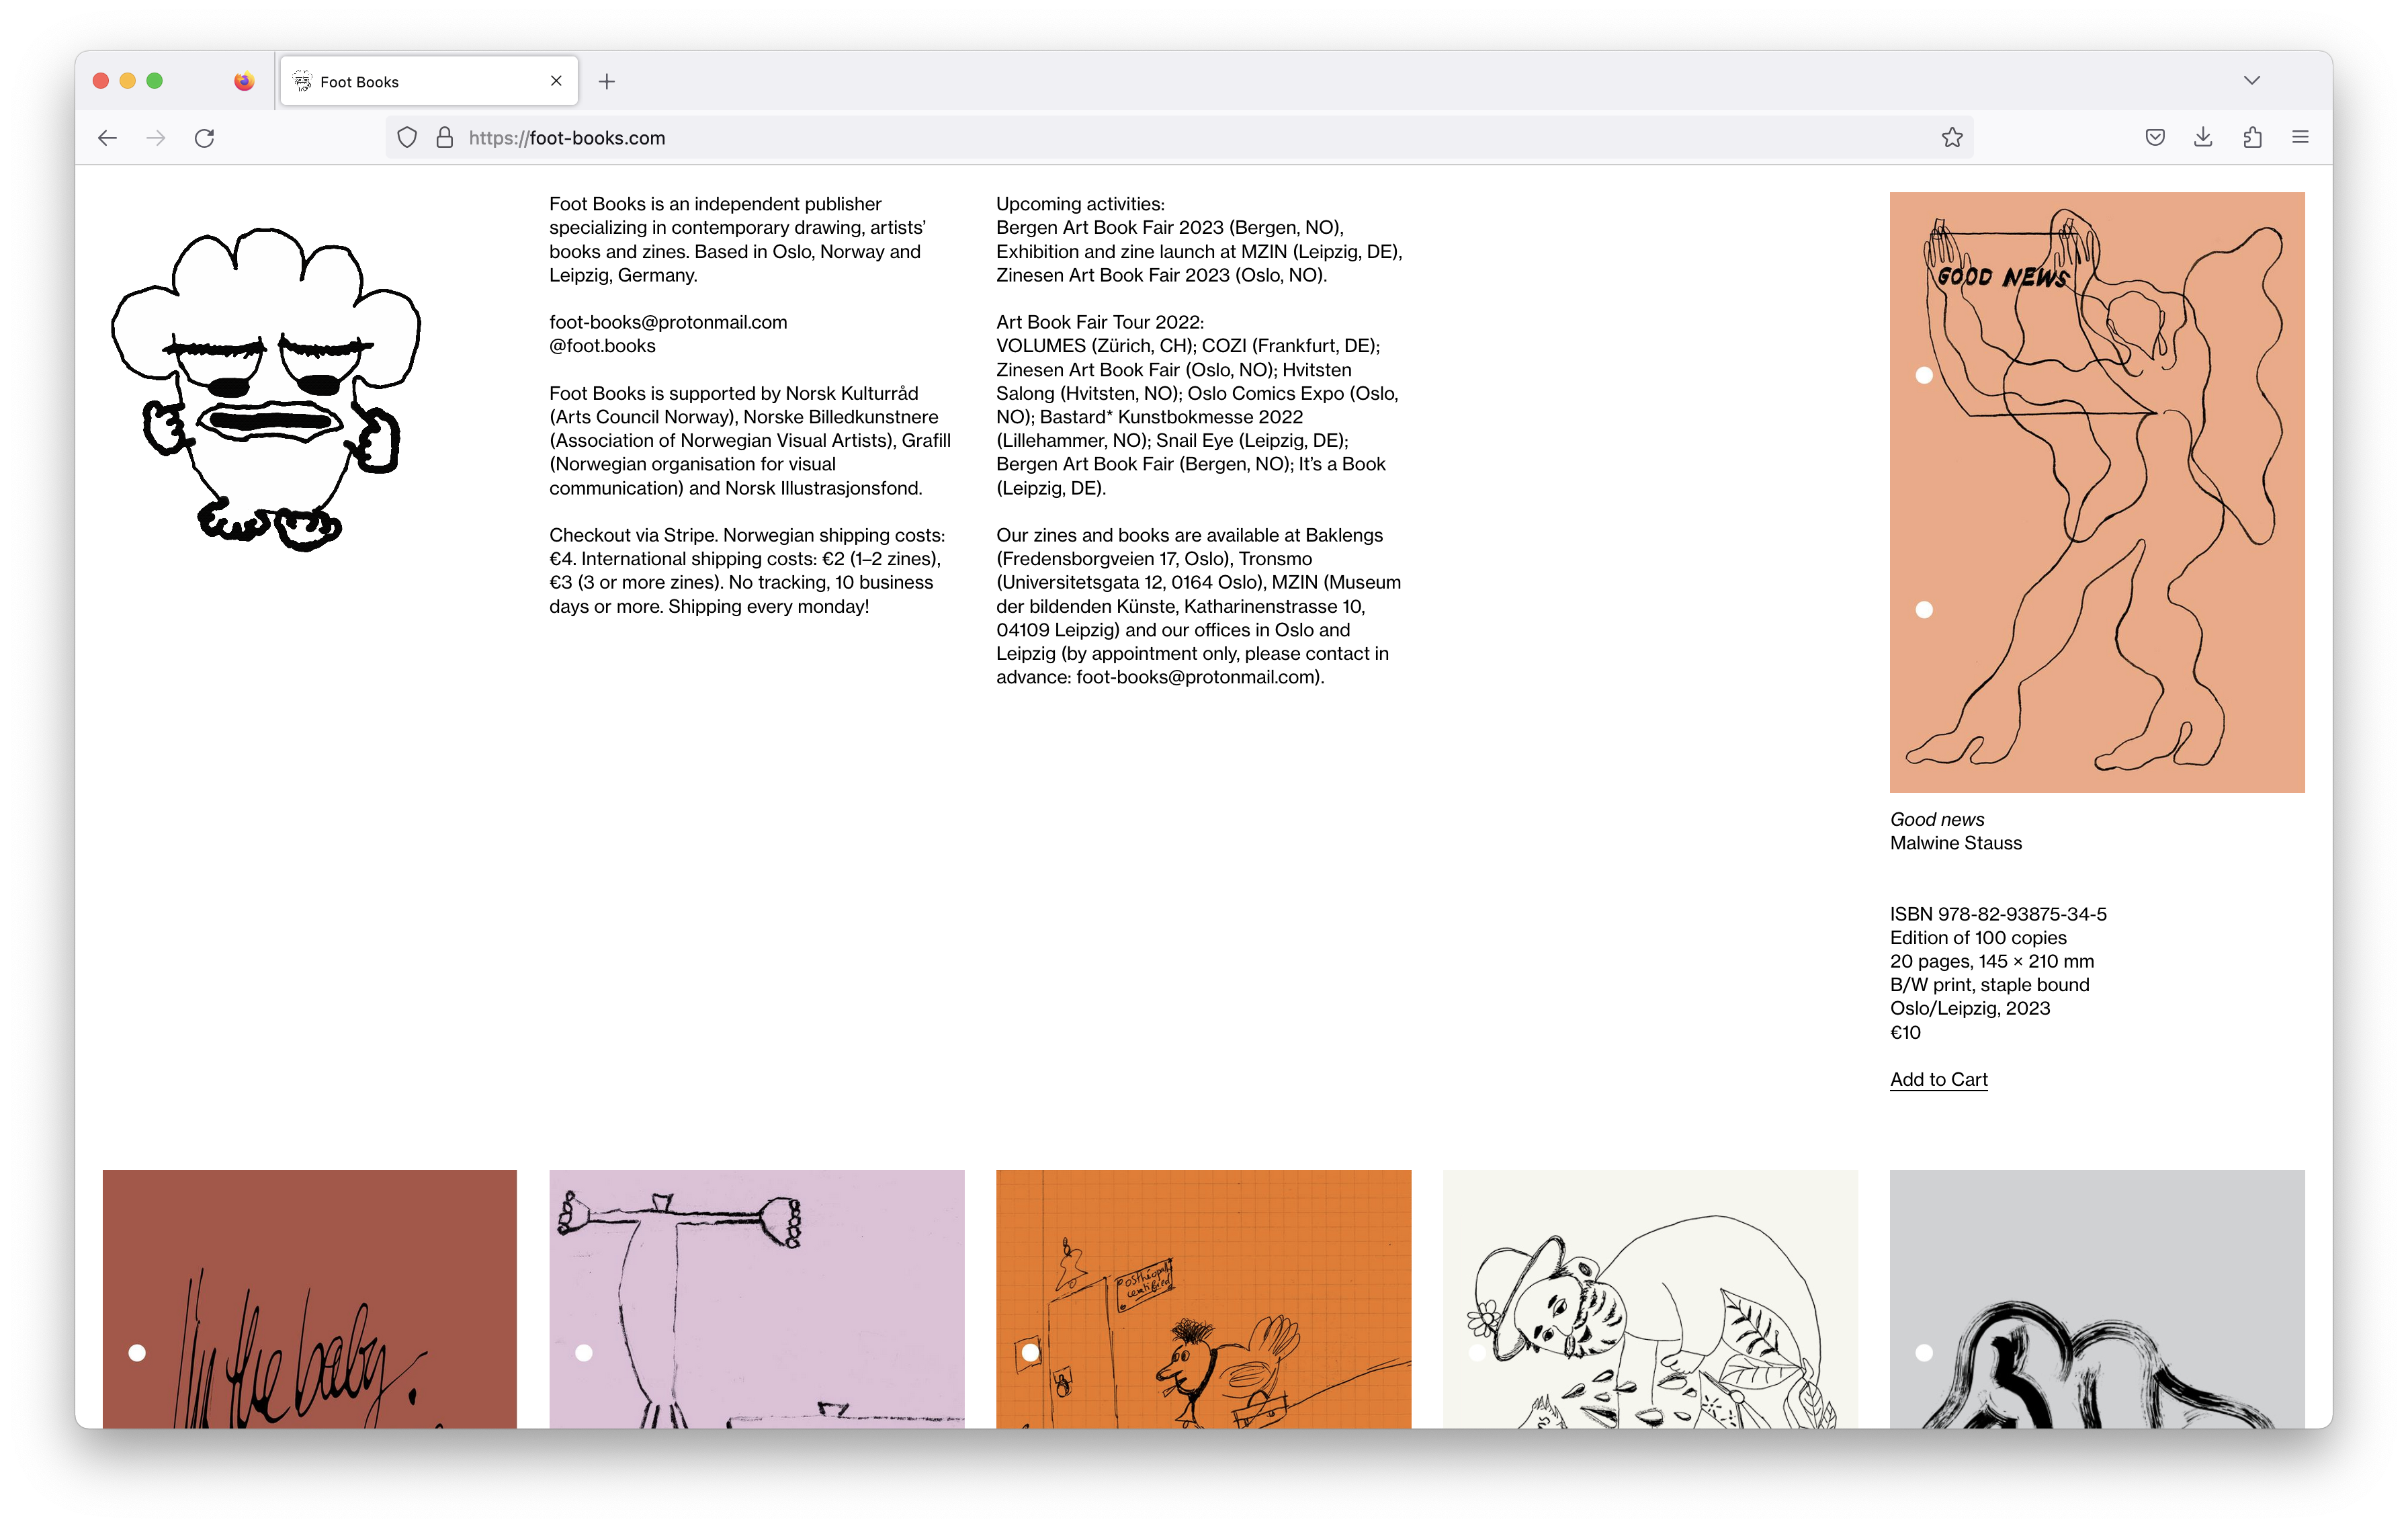Viewport: 2408px width, 1528px height.
Task: Click white dot on the pink zine cover
Action: [x=584, y=1353]
